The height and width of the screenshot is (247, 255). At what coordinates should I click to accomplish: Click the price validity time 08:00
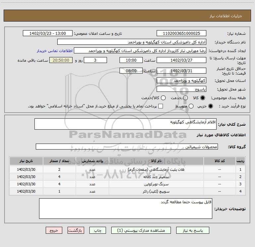(x=131, y=71)
